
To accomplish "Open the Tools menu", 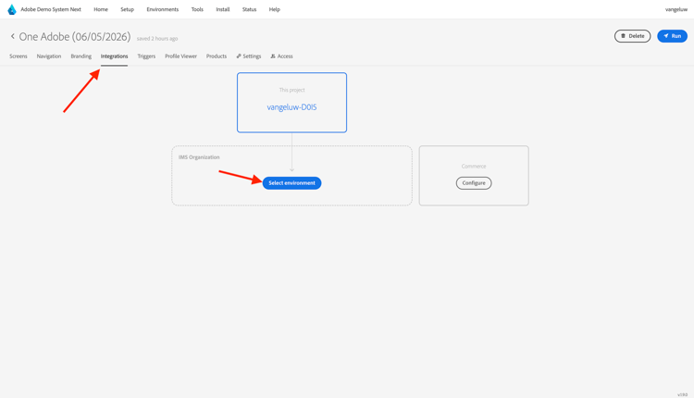I will (197, 9).
